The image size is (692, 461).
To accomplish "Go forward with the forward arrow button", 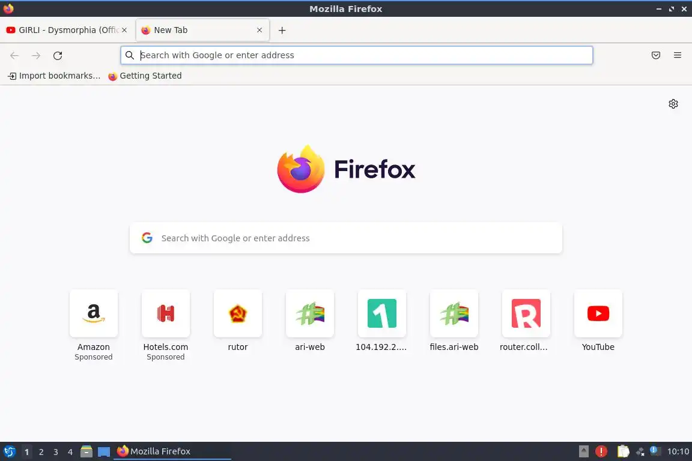I will pyautogui.click(x=36, y=56).
